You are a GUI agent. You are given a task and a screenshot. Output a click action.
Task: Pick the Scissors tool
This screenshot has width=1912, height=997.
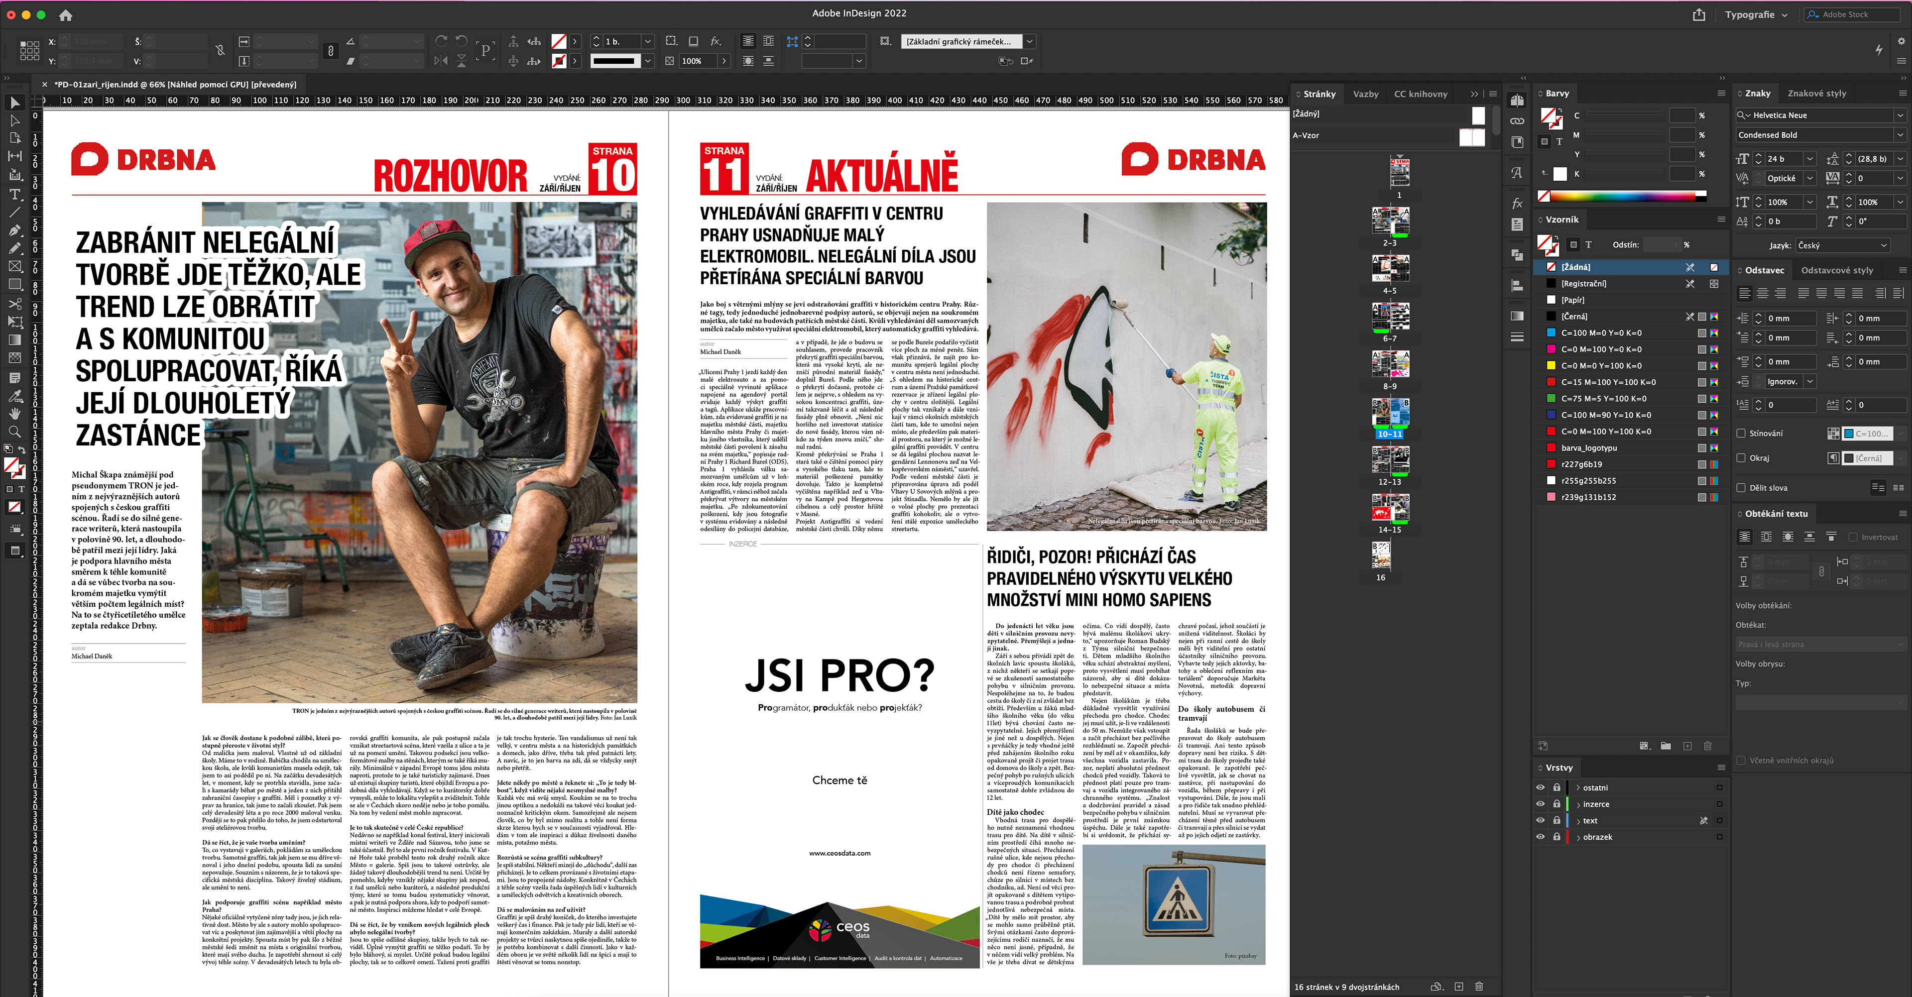click(15, 304)
